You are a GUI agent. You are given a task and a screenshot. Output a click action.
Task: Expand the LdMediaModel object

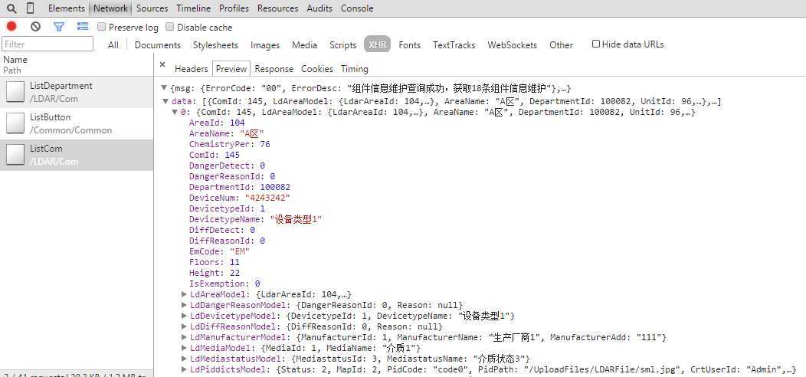[x=185, y=348]
